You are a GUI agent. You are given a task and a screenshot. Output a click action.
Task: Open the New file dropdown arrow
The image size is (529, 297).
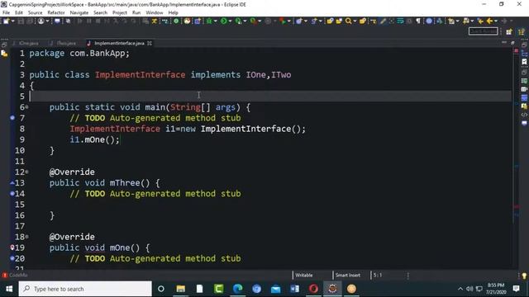13,21
